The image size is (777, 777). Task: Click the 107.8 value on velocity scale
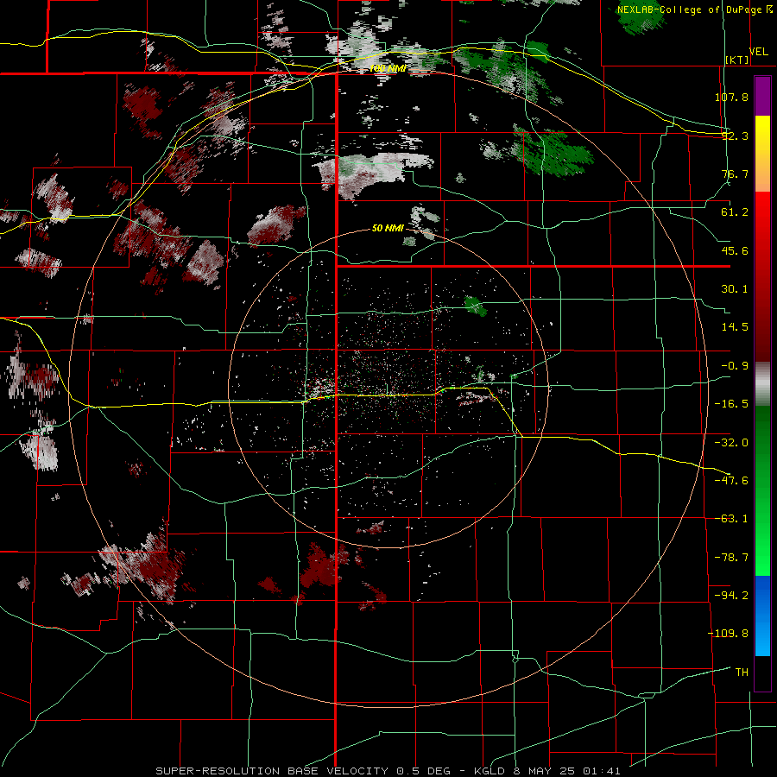point(731,97)
